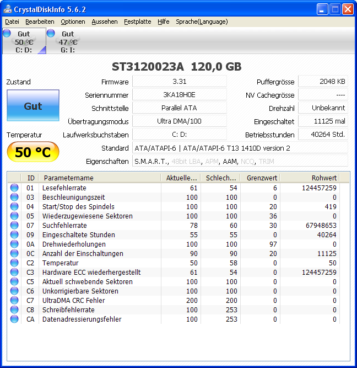Viewport: 357px width, 368px height.
Task: Click the Rohwert column header
Action: tap(310, 178)
